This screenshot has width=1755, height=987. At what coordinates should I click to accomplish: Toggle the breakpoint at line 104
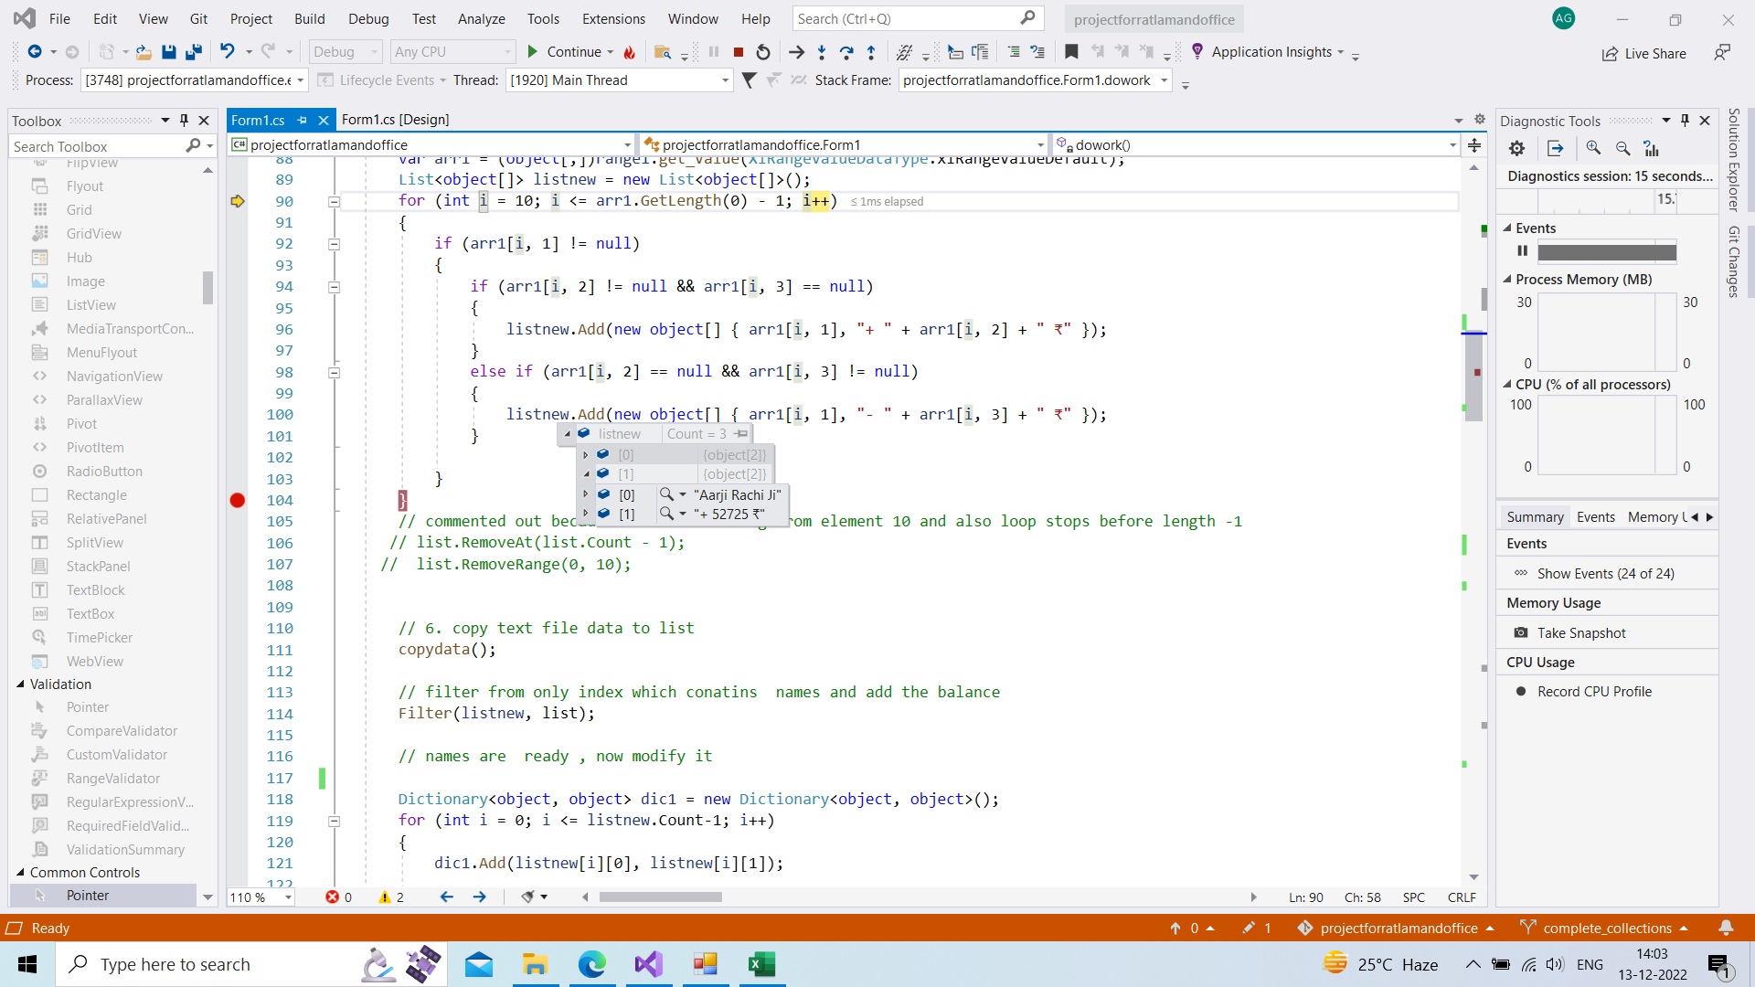pyautogui.click(x=238, y=500)
